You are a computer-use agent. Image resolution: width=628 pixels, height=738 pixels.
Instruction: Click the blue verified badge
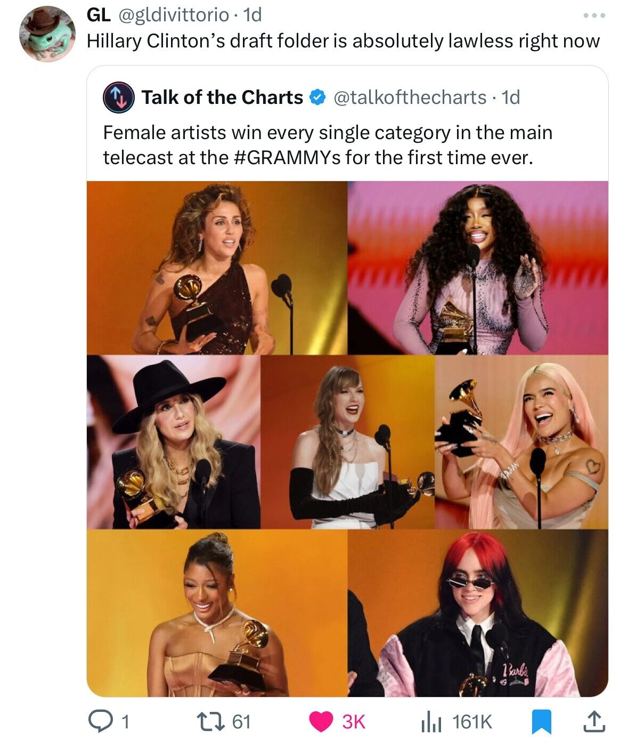317,98
